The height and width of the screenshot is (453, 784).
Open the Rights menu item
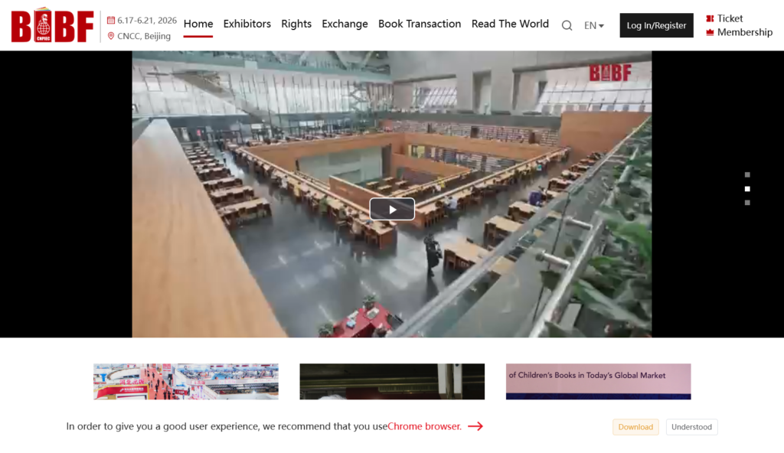click(x=296, y=24)
